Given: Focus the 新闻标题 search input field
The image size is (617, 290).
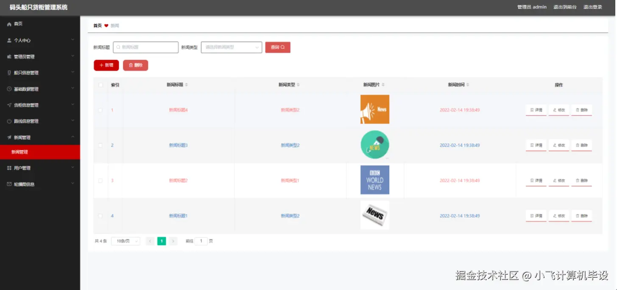Looking at the screenshot, I should 145,47.
